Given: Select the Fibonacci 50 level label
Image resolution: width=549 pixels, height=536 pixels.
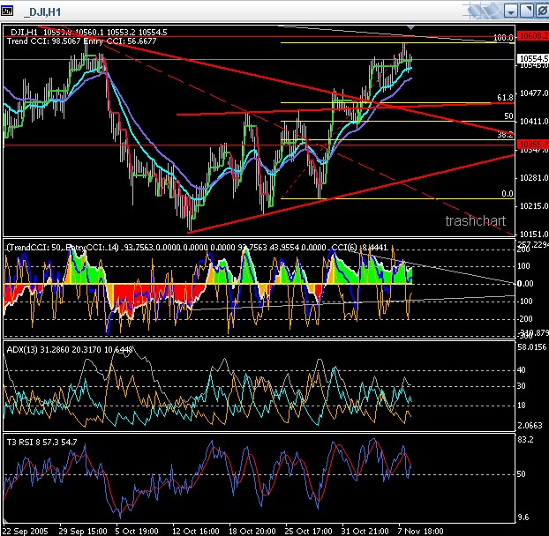Looking at the screenshot, I should click(508, 115).
